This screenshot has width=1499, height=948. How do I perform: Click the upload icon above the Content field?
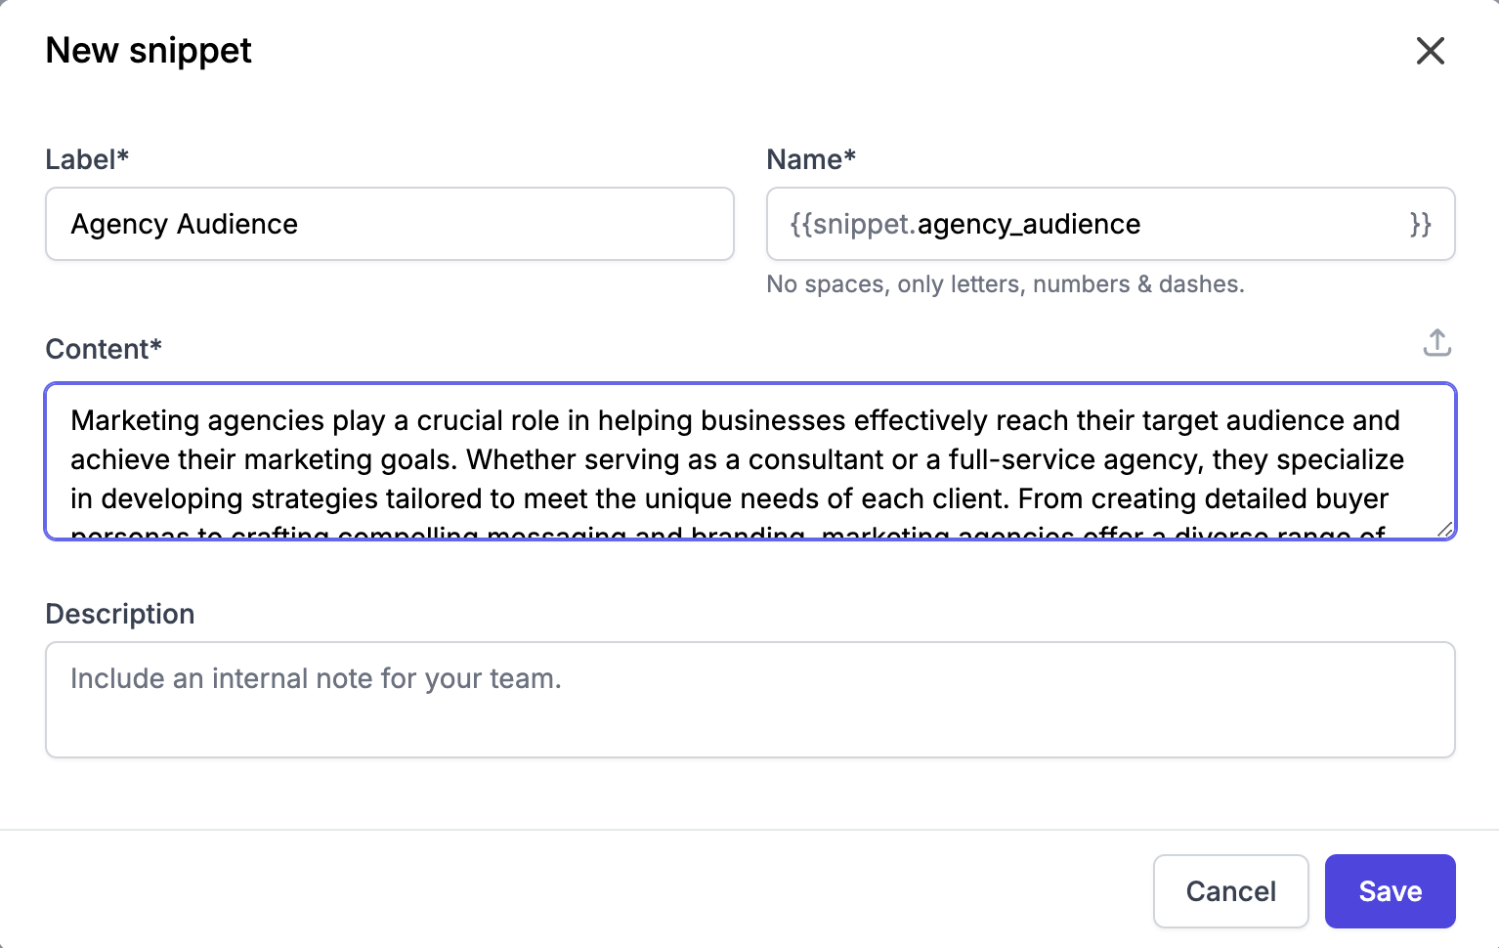click(x=1436, y=343)
